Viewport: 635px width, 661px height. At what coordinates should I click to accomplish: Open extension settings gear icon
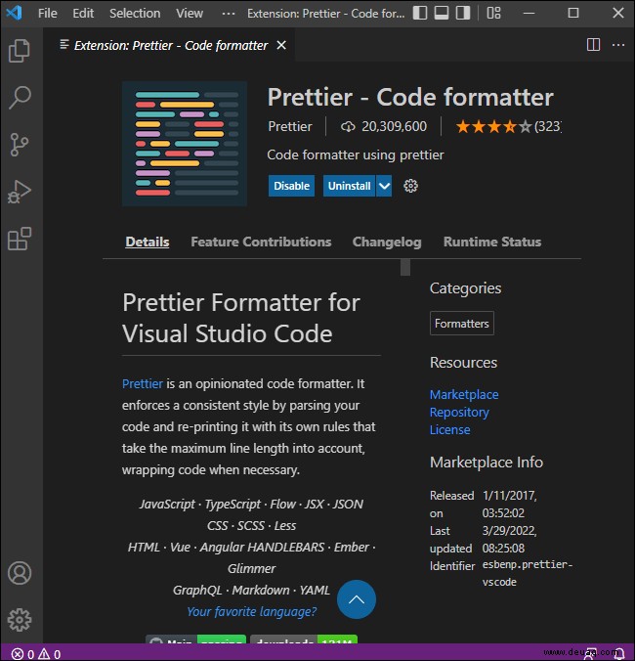410,186
